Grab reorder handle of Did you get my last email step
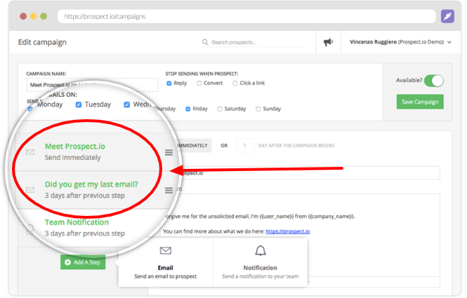Viewport: 467px width, 298px height. [x=169, y=190]
